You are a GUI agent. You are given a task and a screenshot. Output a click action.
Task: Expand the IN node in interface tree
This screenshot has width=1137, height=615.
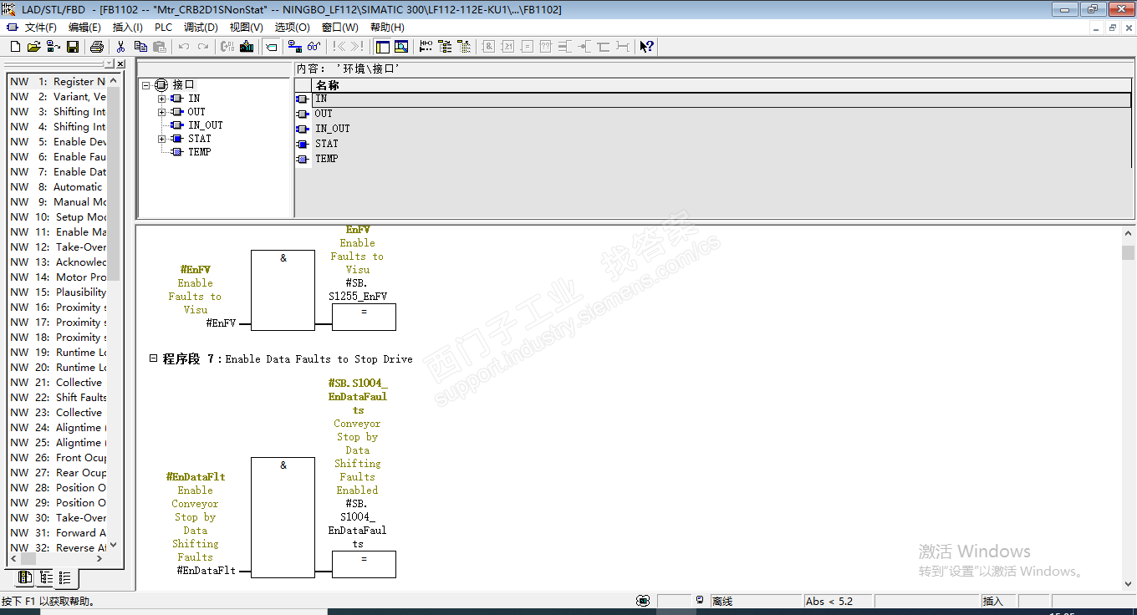pos(161,99)
